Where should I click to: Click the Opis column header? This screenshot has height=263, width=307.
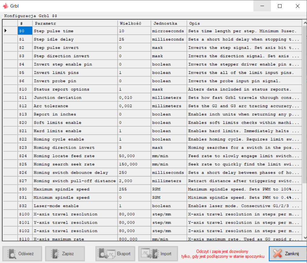click(244, 23)
